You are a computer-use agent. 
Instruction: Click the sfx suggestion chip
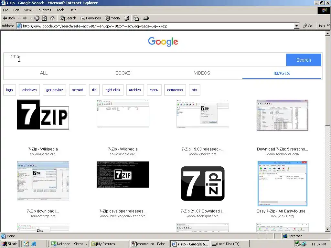(194, 90)
